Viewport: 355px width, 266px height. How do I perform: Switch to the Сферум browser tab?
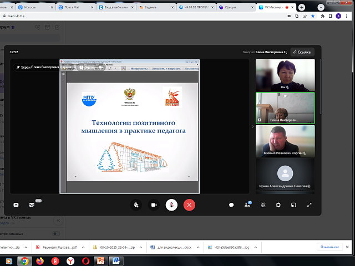click(233, 7)
